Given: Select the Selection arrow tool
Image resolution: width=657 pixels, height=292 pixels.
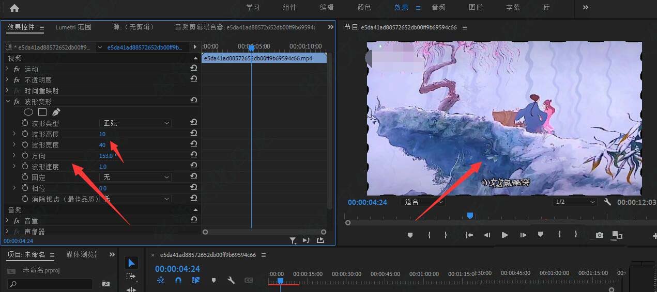Looking at the screenshot, I should tap(131, 263).
